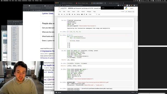Click the simtk.openmm imports cell
This screenshot has height=94, width=167.
100,74
